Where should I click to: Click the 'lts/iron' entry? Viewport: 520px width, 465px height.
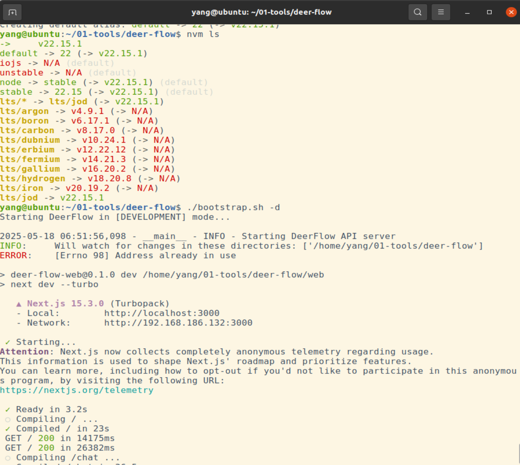(x=79, y=188)
